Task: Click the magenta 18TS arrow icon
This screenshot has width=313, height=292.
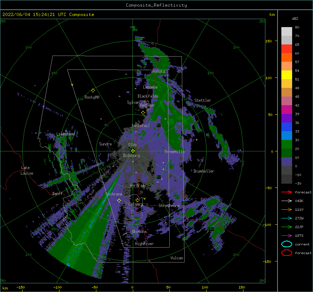Action: (287, 236)
